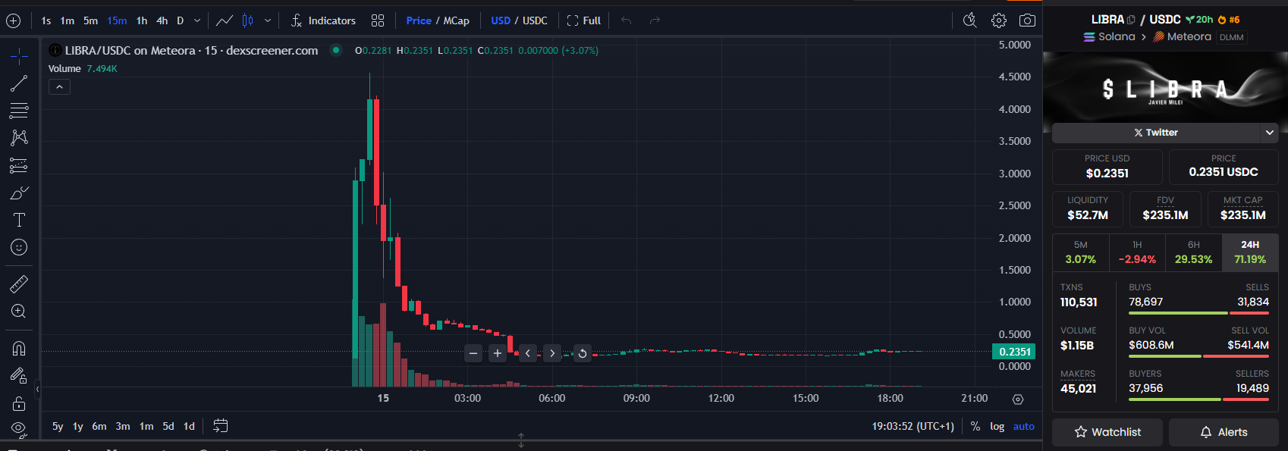Select the 15m timeframe
The image size is (1288, 451).
pyautogui.click(x=117, y=20)
